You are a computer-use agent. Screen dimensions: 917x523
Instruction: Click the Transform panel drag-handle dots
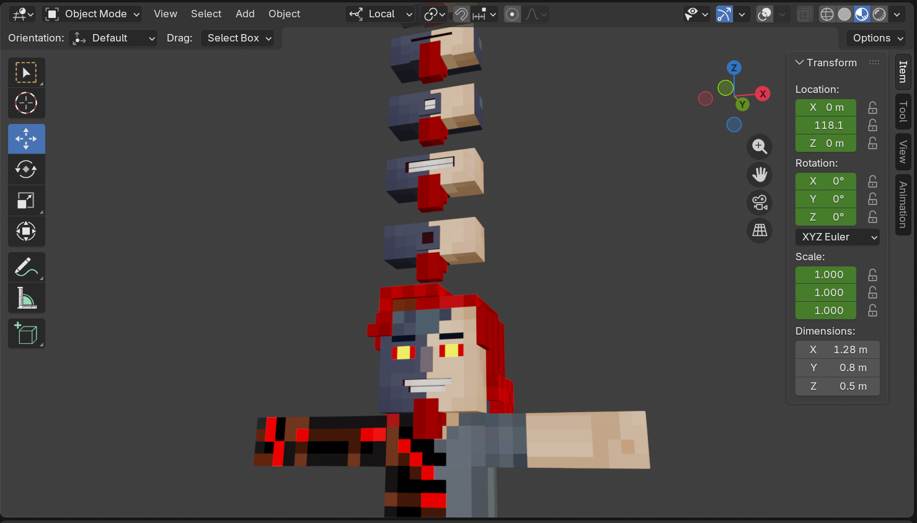click(874, 63)
